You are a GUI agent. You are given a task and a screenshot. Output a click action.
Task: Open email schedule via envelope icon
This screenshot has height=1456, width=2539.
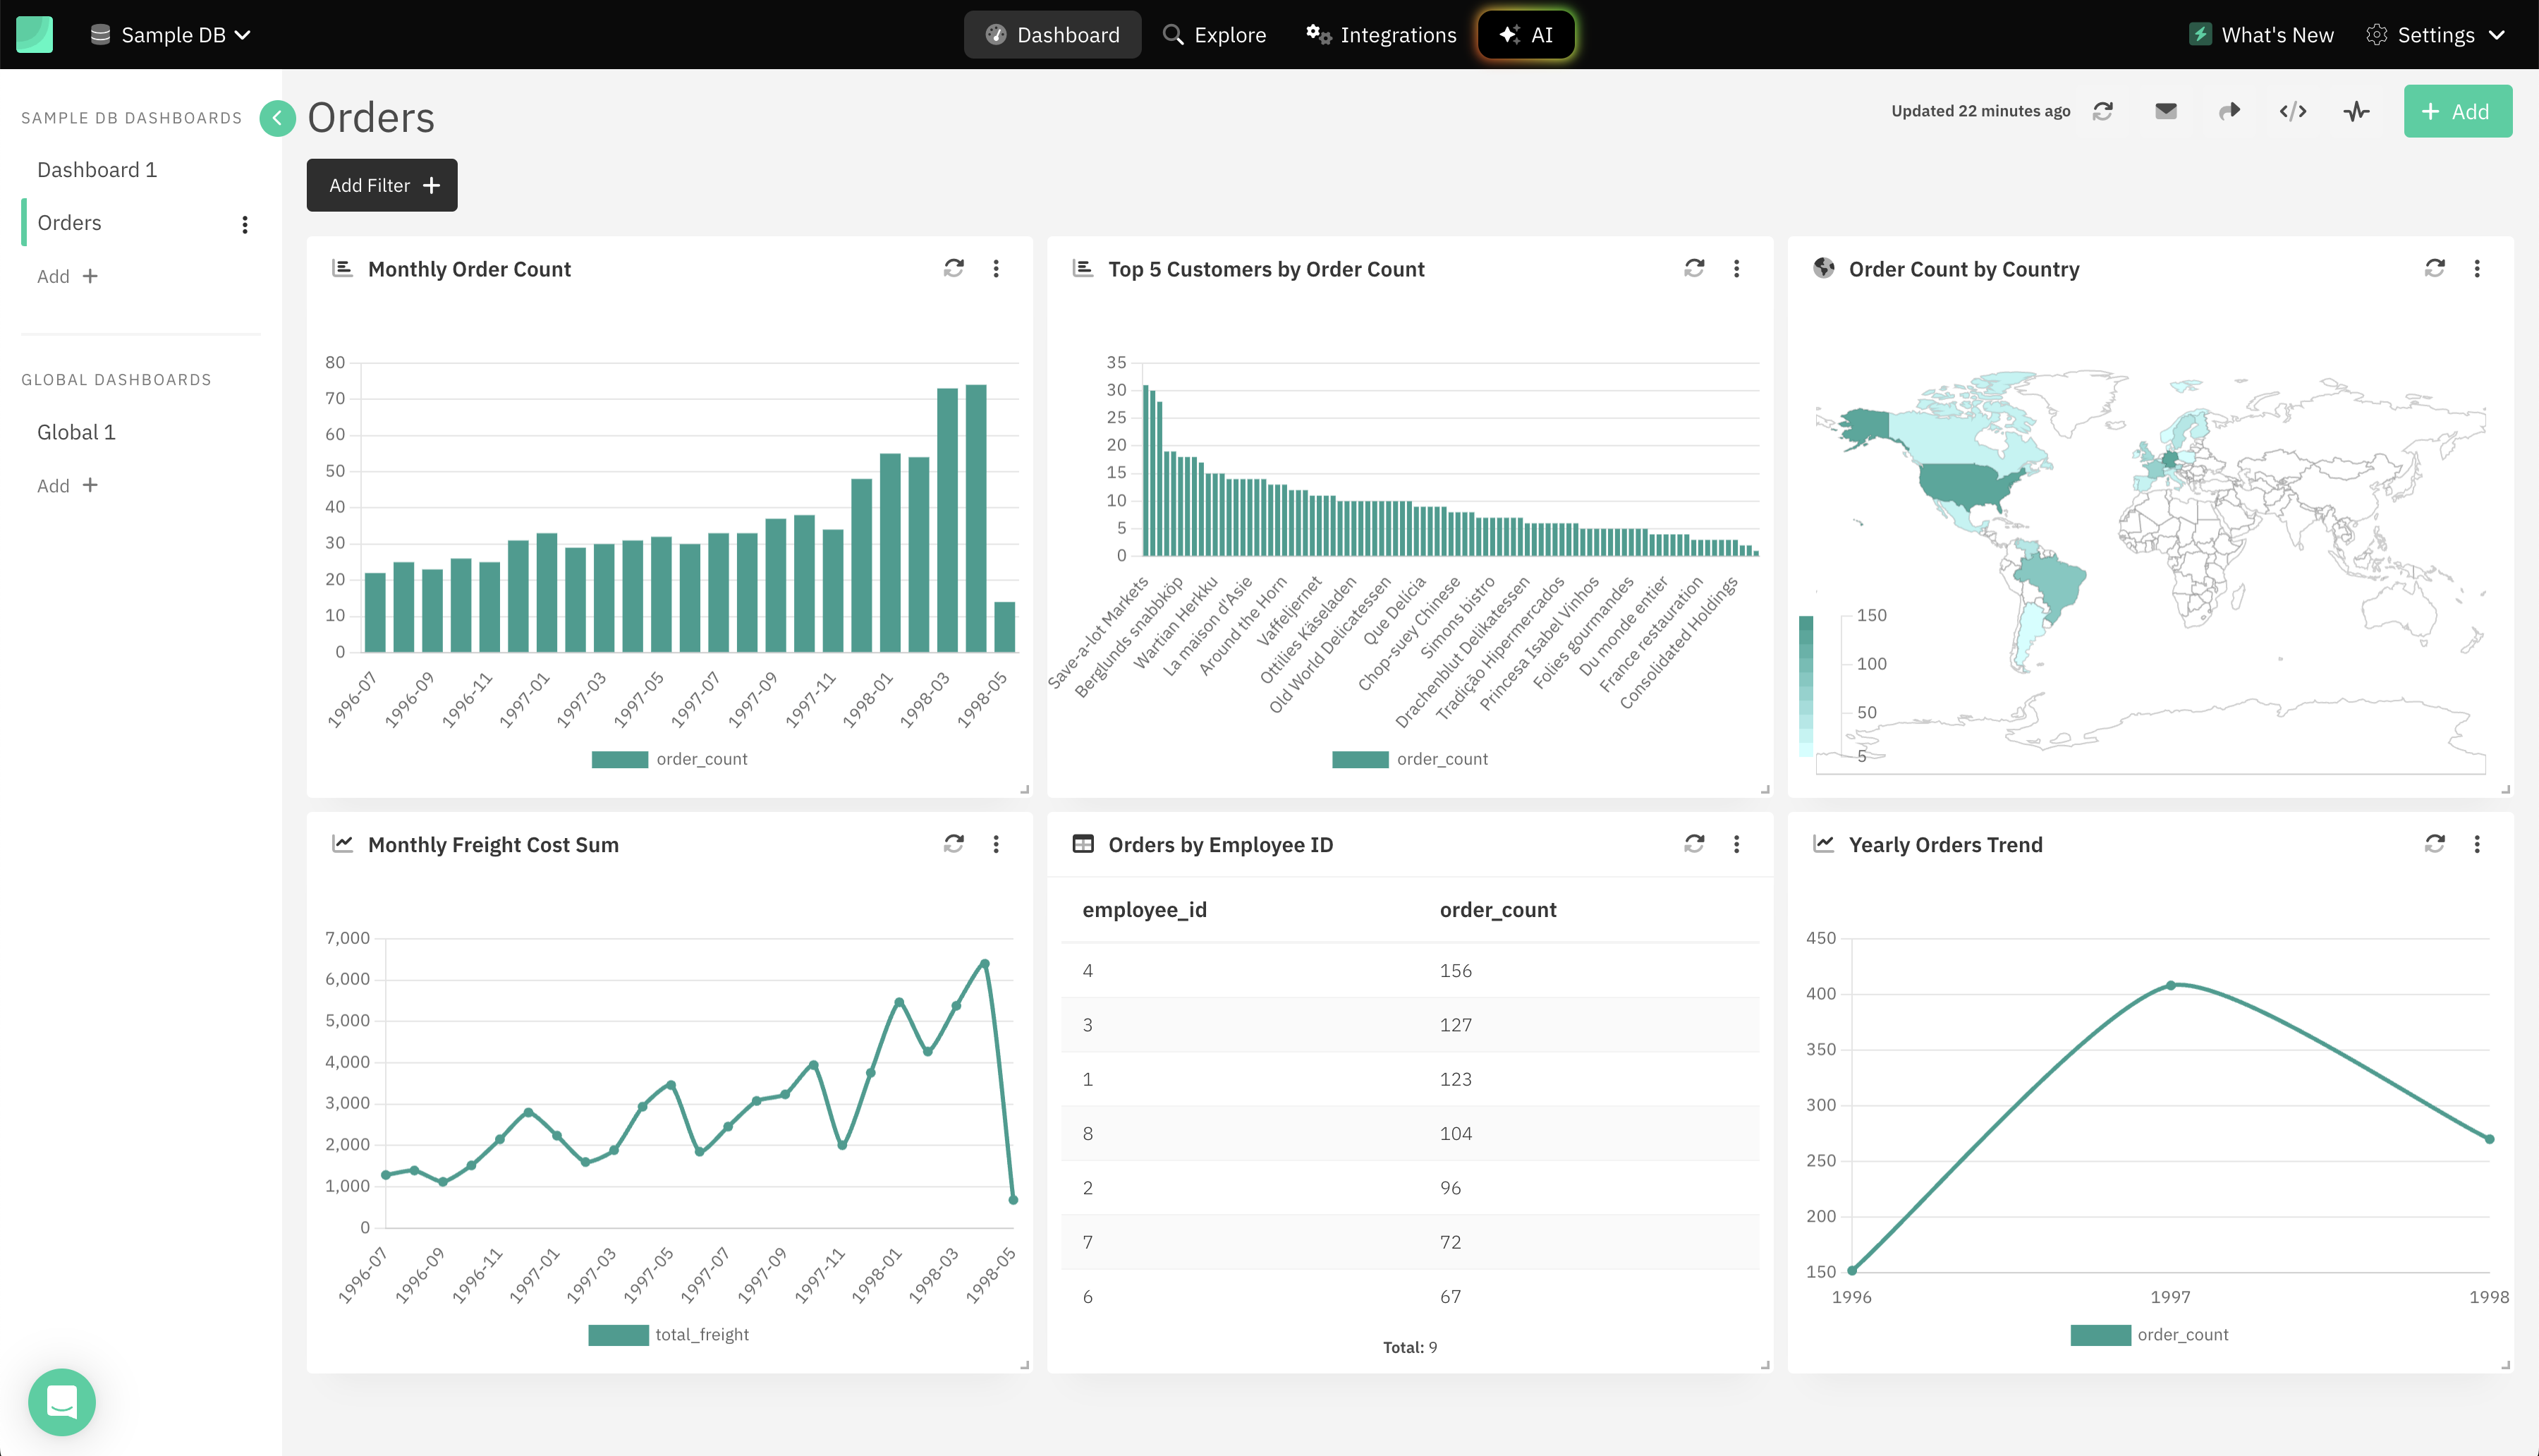[2166, 111]
